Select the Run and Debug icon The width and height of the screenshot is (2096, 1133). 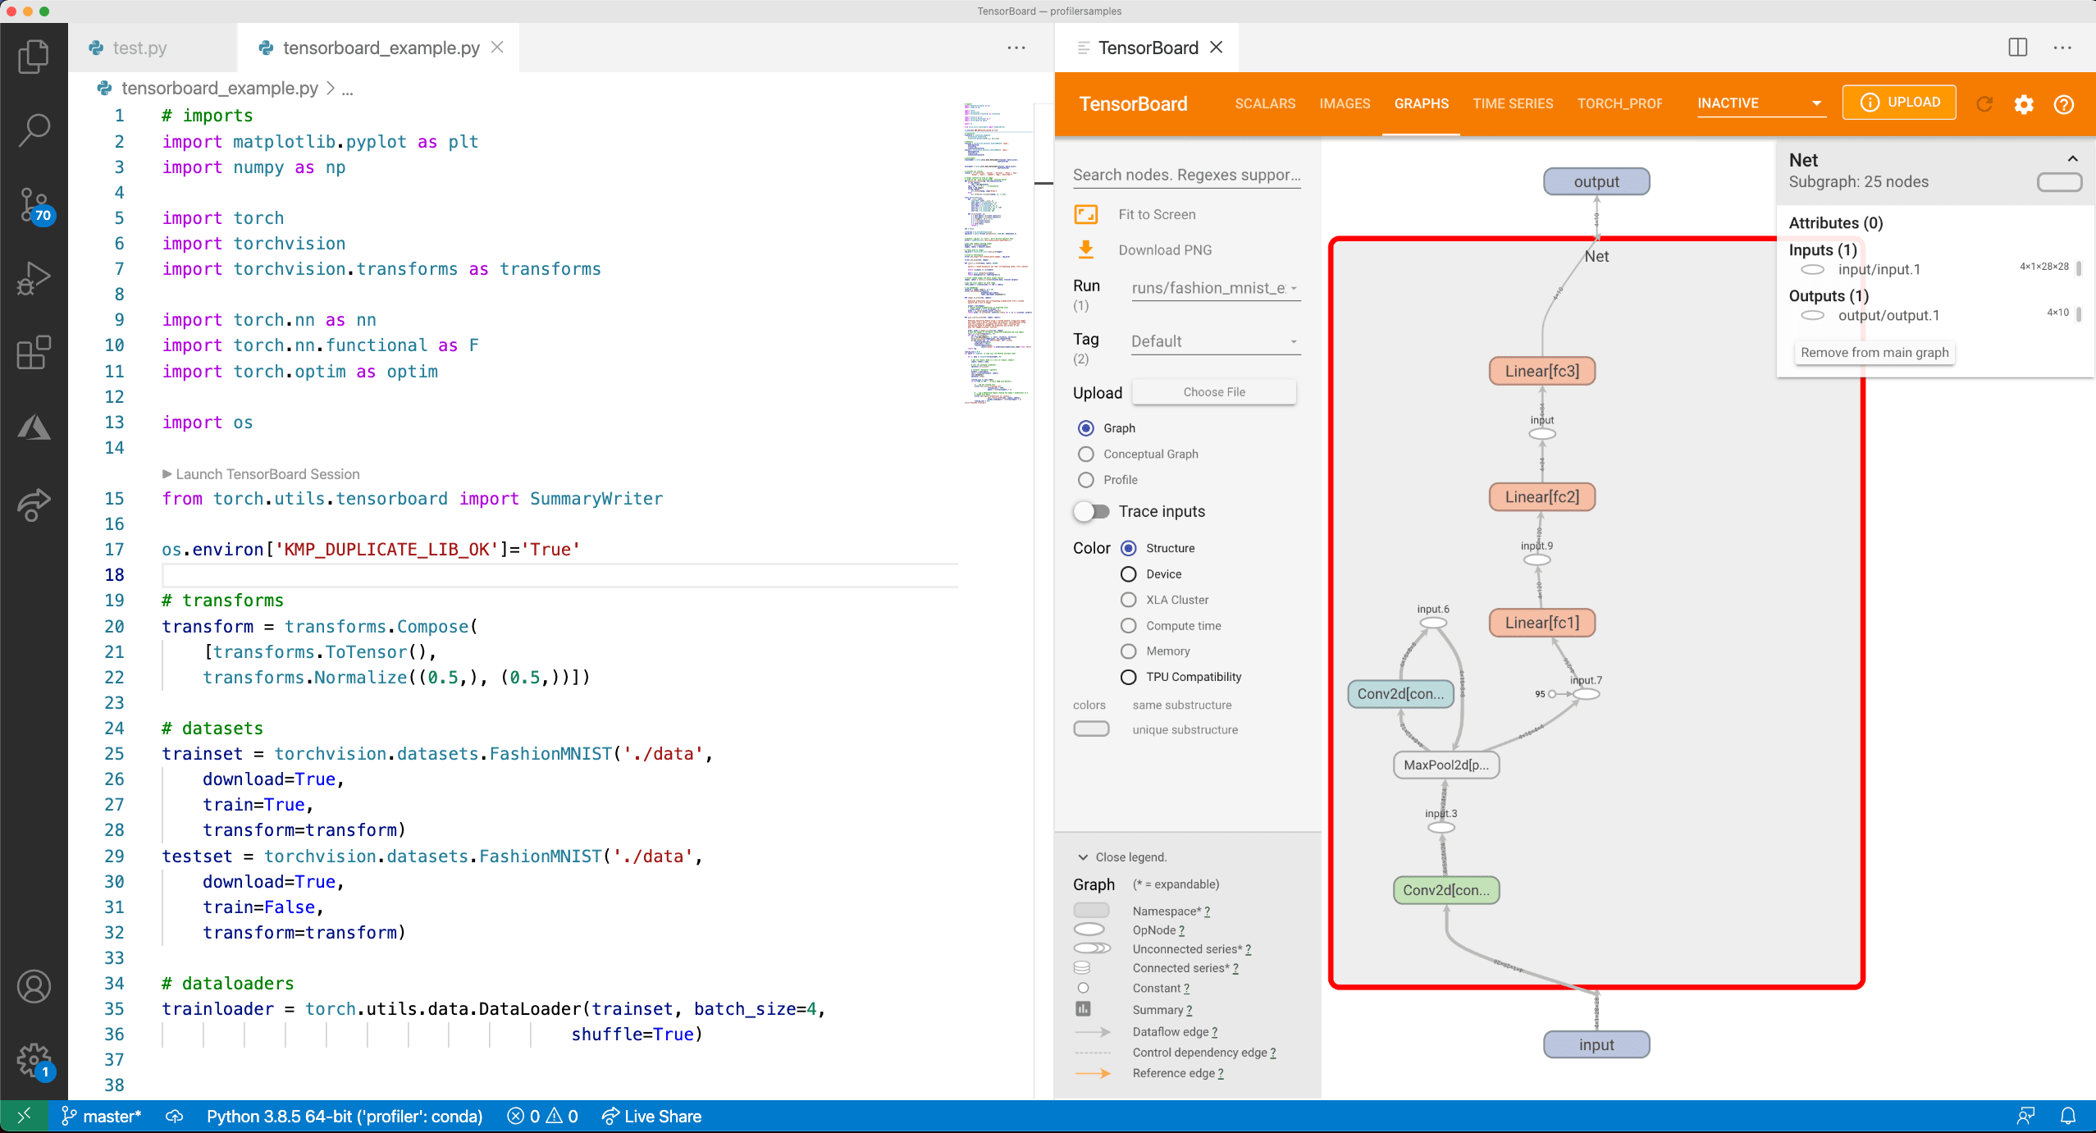[x=33, y=279]
